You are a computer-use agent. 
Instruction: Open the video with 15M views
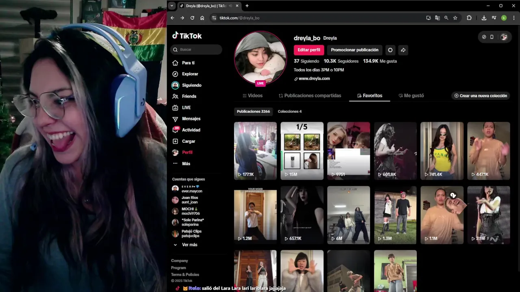[x=302, y=151]
